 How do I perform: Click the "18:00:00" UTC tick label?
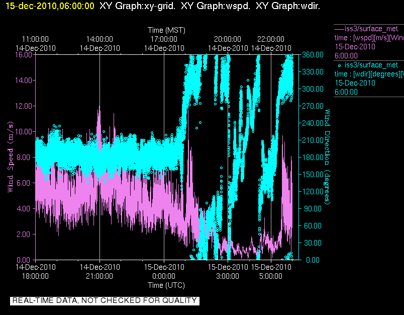(x=35, y=276)
